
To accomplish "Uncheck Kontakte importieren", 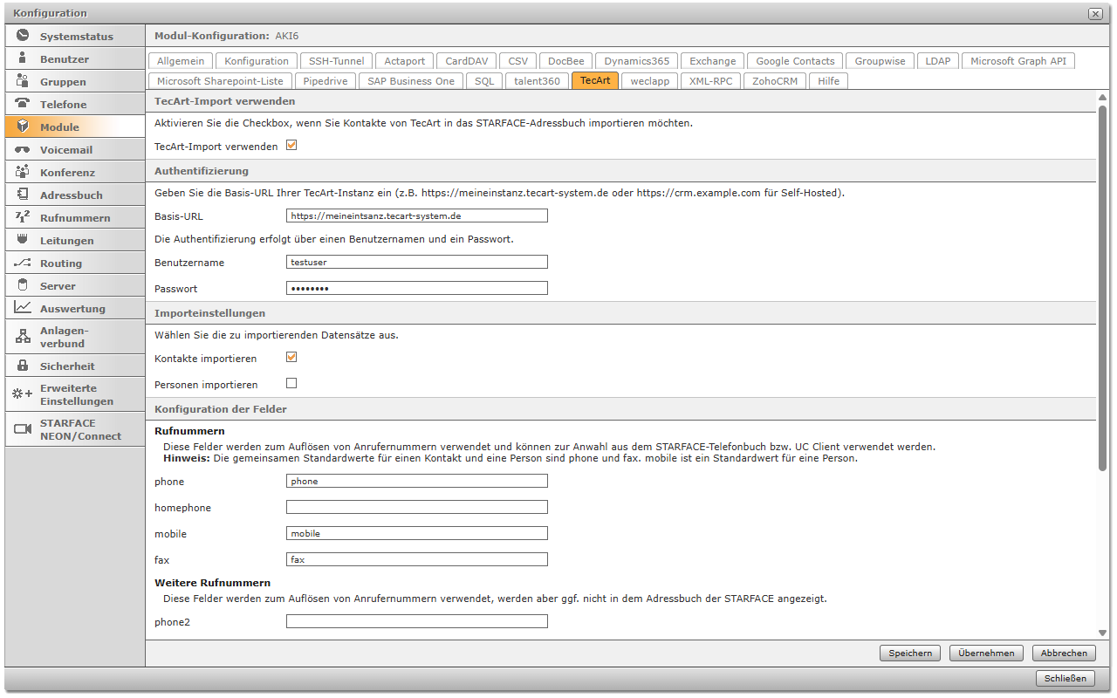I will point(291,357).
